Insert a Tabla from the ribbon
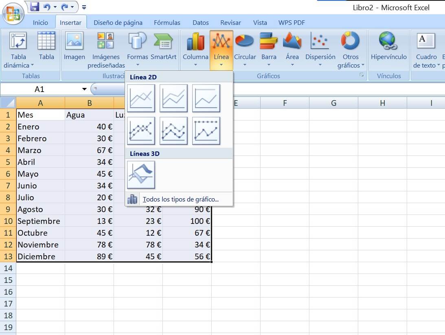Screen dimensions: 445x335 click(x=46, y=46)
